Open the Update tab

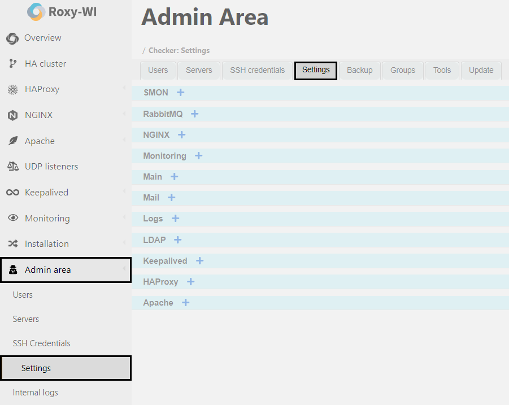[x=481, y=71]
